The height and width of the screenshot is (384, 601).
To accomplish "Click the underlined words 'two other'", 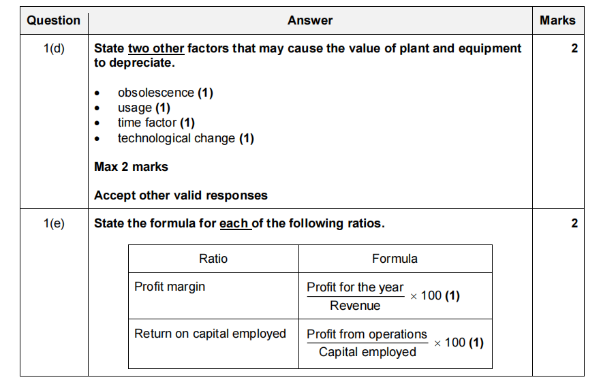I will tap(156, 48).
